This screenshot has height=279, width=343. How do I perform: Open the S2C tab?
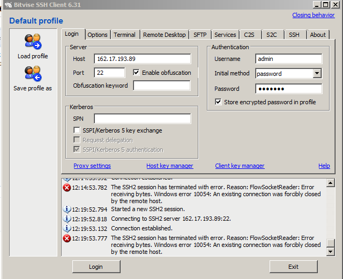[272, 35]
